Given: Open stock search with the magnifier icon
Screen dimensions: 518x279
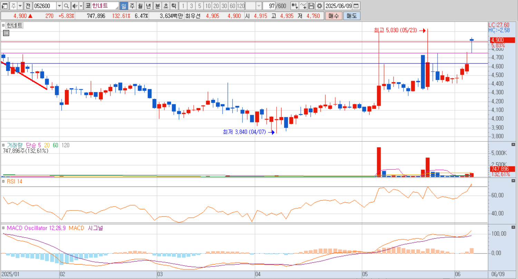Looking at the screenshot, I should pyautogui.click(x=66, y=6).
